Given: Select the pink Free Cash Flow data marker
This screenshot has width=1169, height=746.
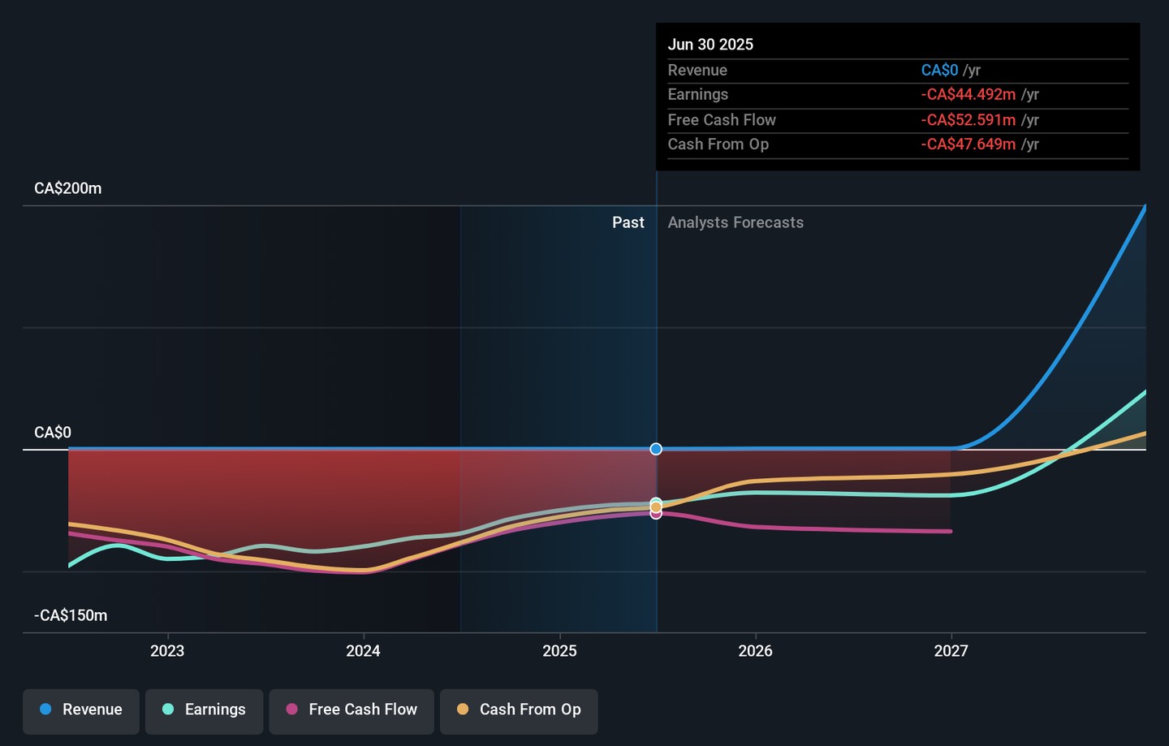Looking at the screenshot, I should (656, 514).
